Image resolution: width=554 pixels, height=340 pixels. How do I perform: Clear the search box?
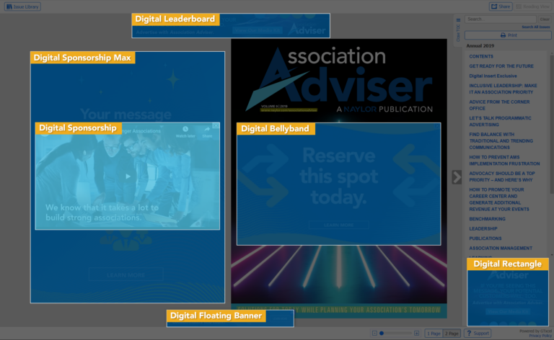click(545, 19)
